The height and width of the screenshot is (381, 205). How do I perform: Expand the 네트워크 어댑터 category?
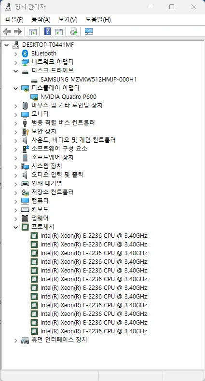coord(15,62)
